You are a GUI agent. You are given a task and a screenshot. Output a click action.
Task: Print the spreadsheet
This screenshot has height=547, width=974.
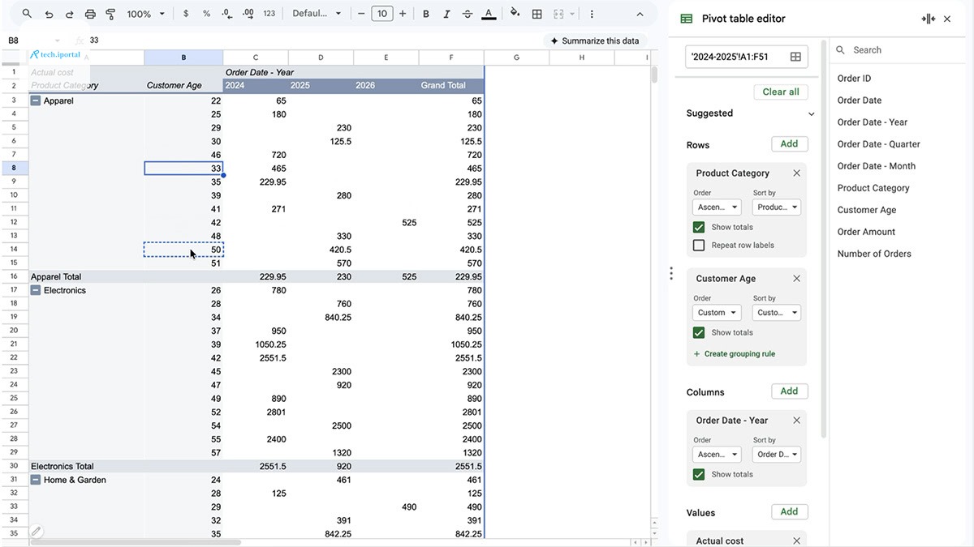click(x=90, y=14)
